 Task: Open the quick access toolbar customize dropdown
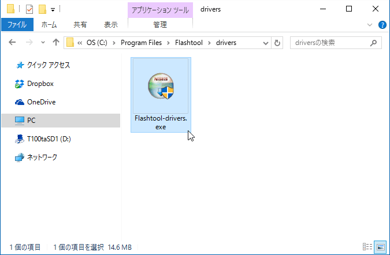(x=53, y=10)
